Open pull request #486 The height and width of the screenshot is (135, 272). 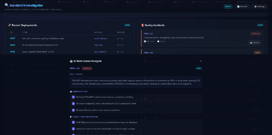tap(13, 45)
